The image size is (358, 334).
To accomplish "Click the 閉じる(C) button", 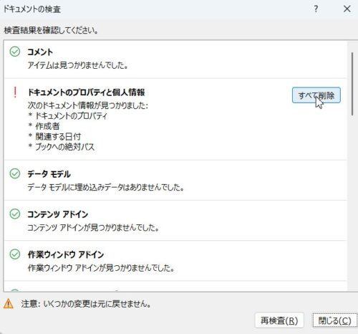I will click(334, 320).
